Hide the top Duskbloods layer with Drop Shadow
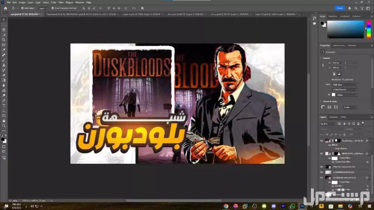 coord(322,141)
